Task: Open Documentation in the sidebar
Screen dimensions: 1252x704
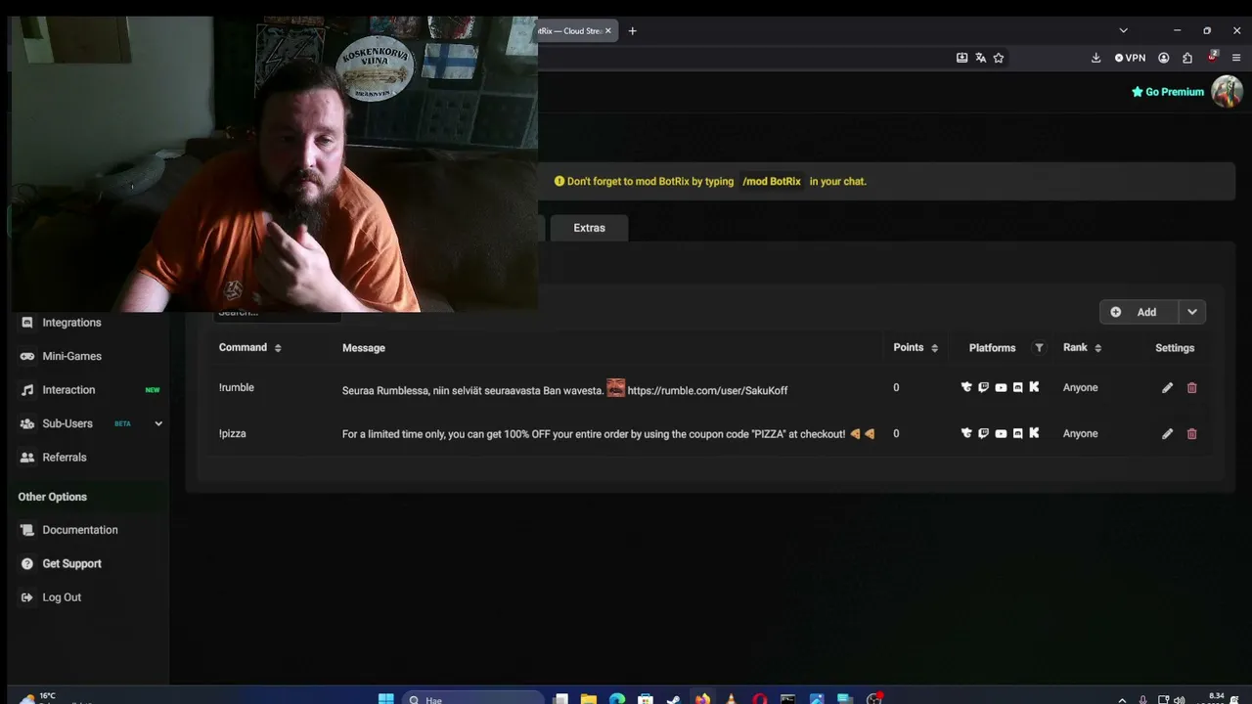Action: pos(79,530)
